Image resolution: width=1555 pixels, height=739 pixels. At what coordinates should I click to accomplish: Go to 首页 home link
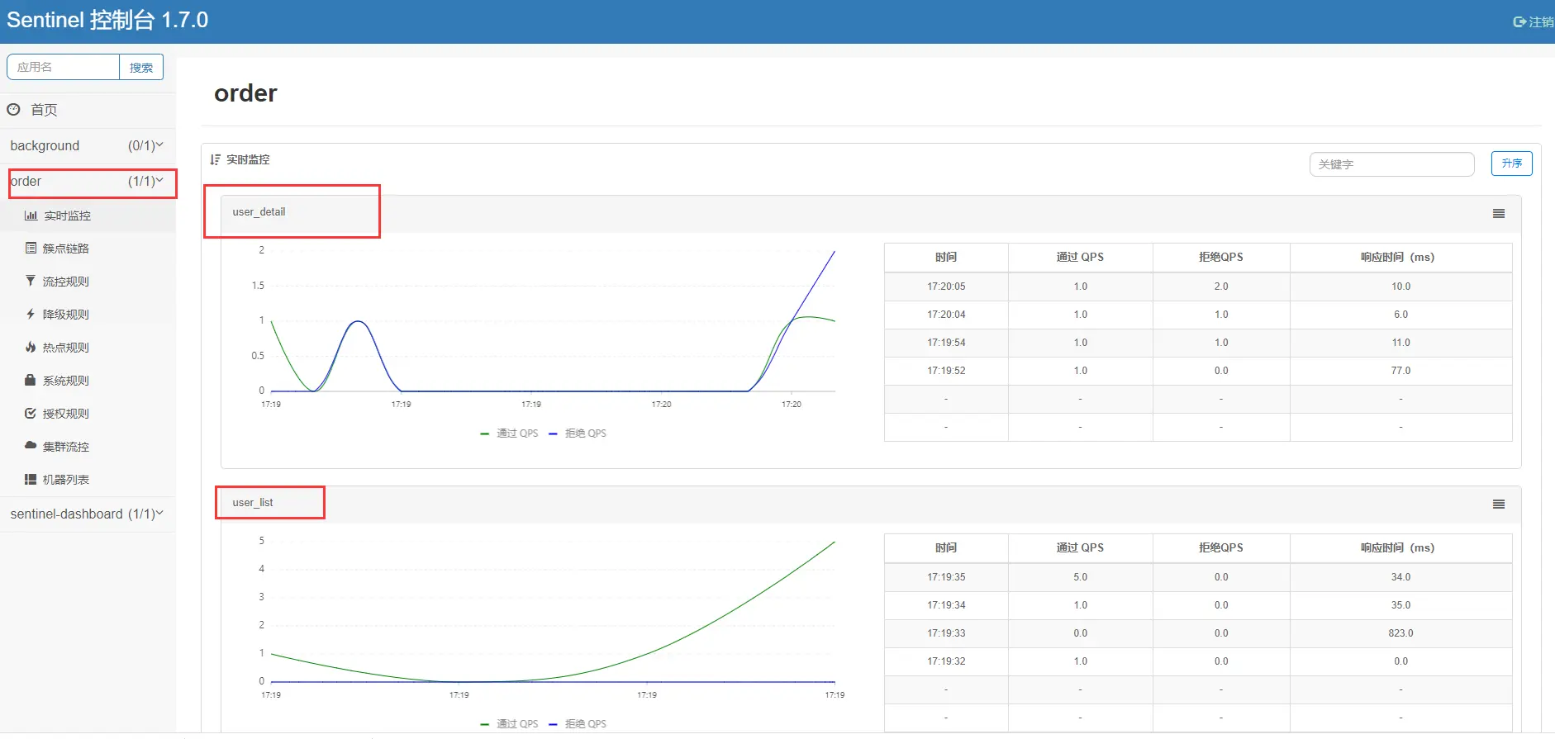coord(44,110)
